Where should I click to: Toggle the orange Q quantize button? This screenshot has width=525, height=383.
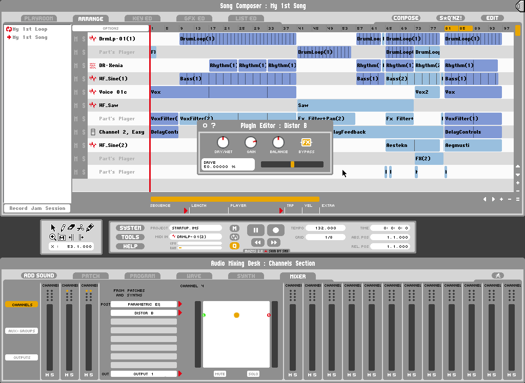pos(234,246)
